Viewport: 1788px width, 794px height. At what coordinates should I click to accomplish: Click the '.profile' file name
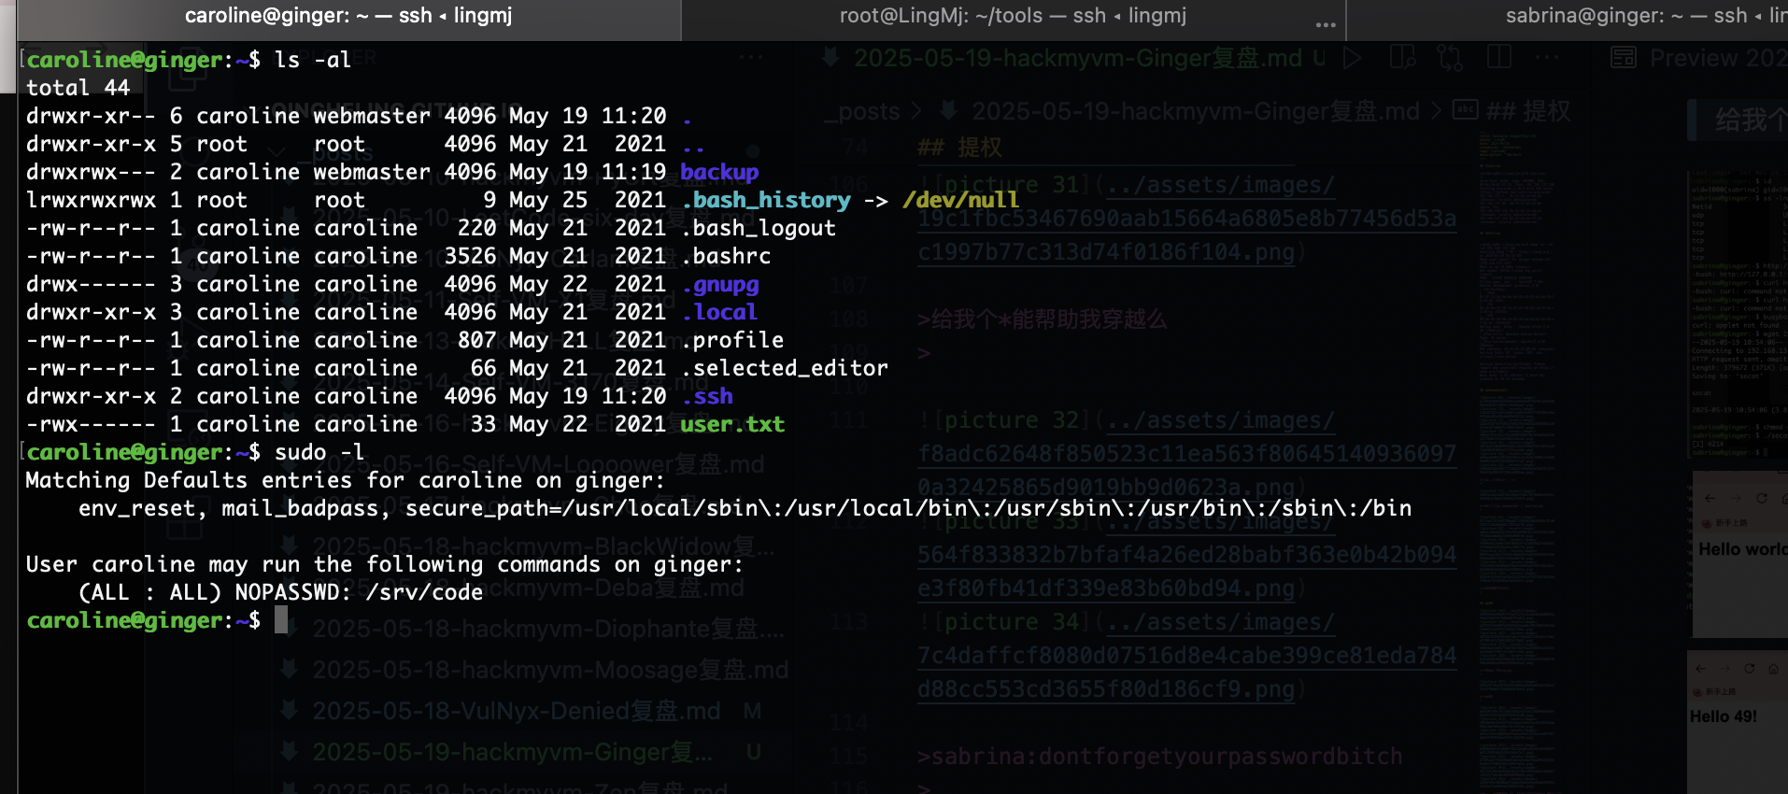click(x=732, y=340)
